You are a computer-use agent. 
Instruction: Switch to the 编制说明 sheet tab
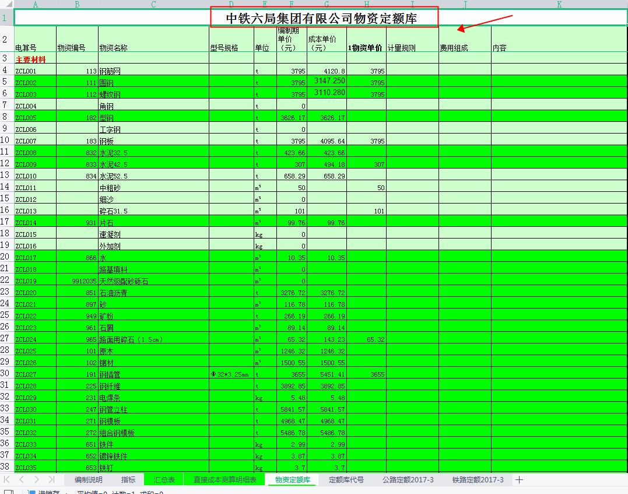coord(89,479)
